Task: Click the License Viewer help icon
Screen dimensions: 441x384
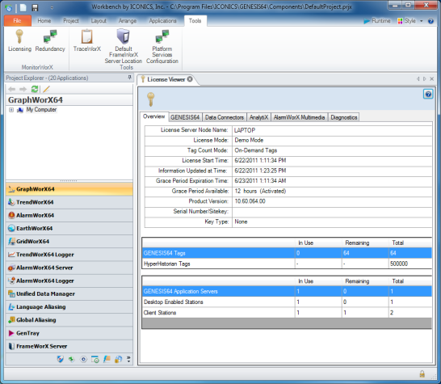Action: [428, 94]
